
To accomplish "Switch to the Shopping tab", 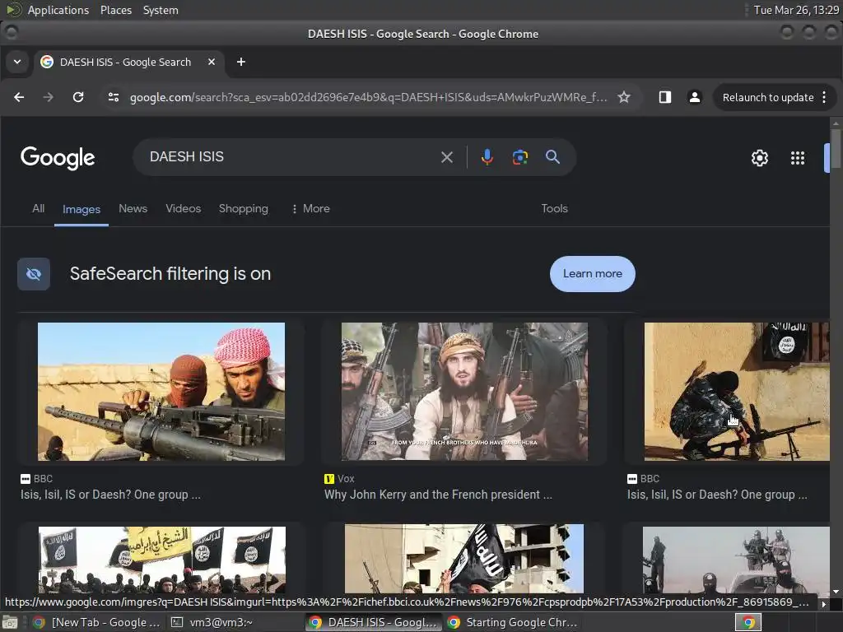I will [x=243, y=208].
